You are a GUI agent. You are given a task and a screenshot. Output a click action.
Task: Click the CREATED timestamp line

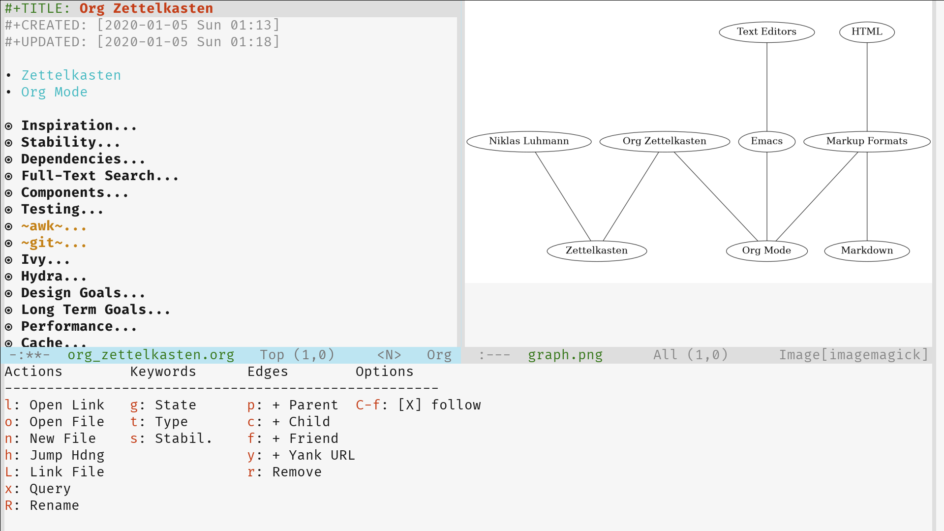(142, 25)
